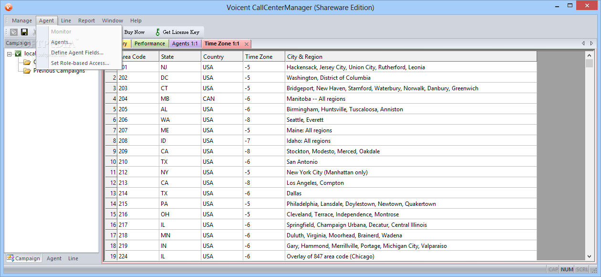
Task: Open the Help menu
Action: click(x=136, y=21)
